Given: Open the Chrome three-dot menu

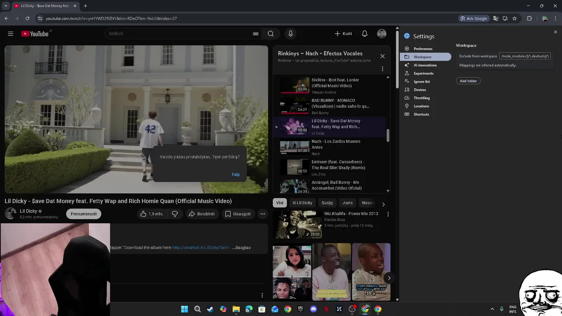Looking at the screenshot, I should point(556,18).
